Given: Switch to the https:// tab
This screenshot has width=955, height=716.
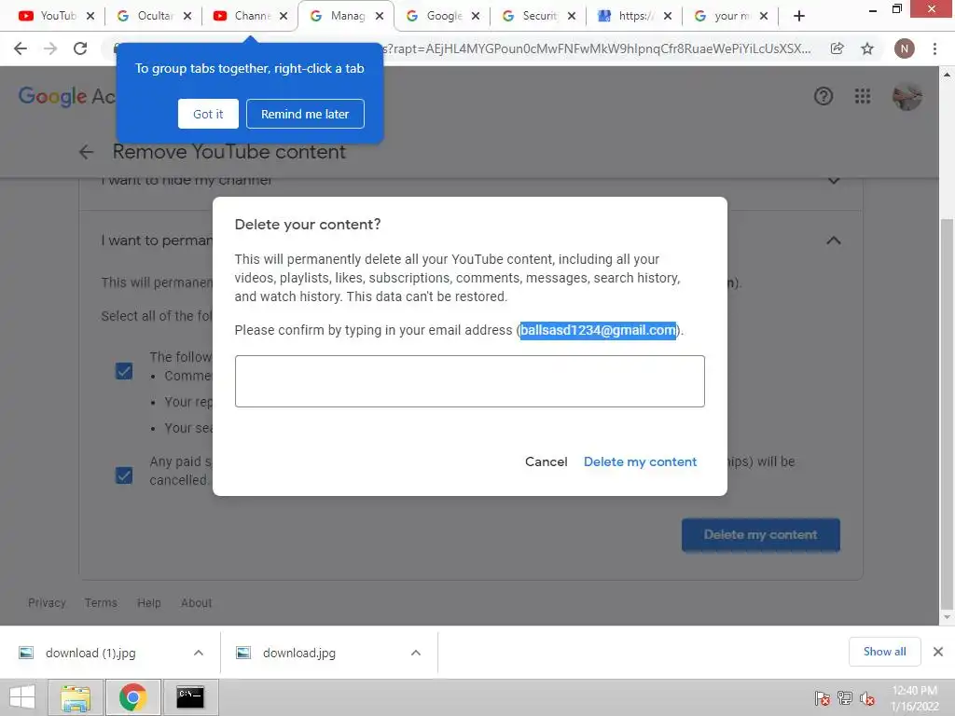Looking at the screenshot, I should 628,17.
